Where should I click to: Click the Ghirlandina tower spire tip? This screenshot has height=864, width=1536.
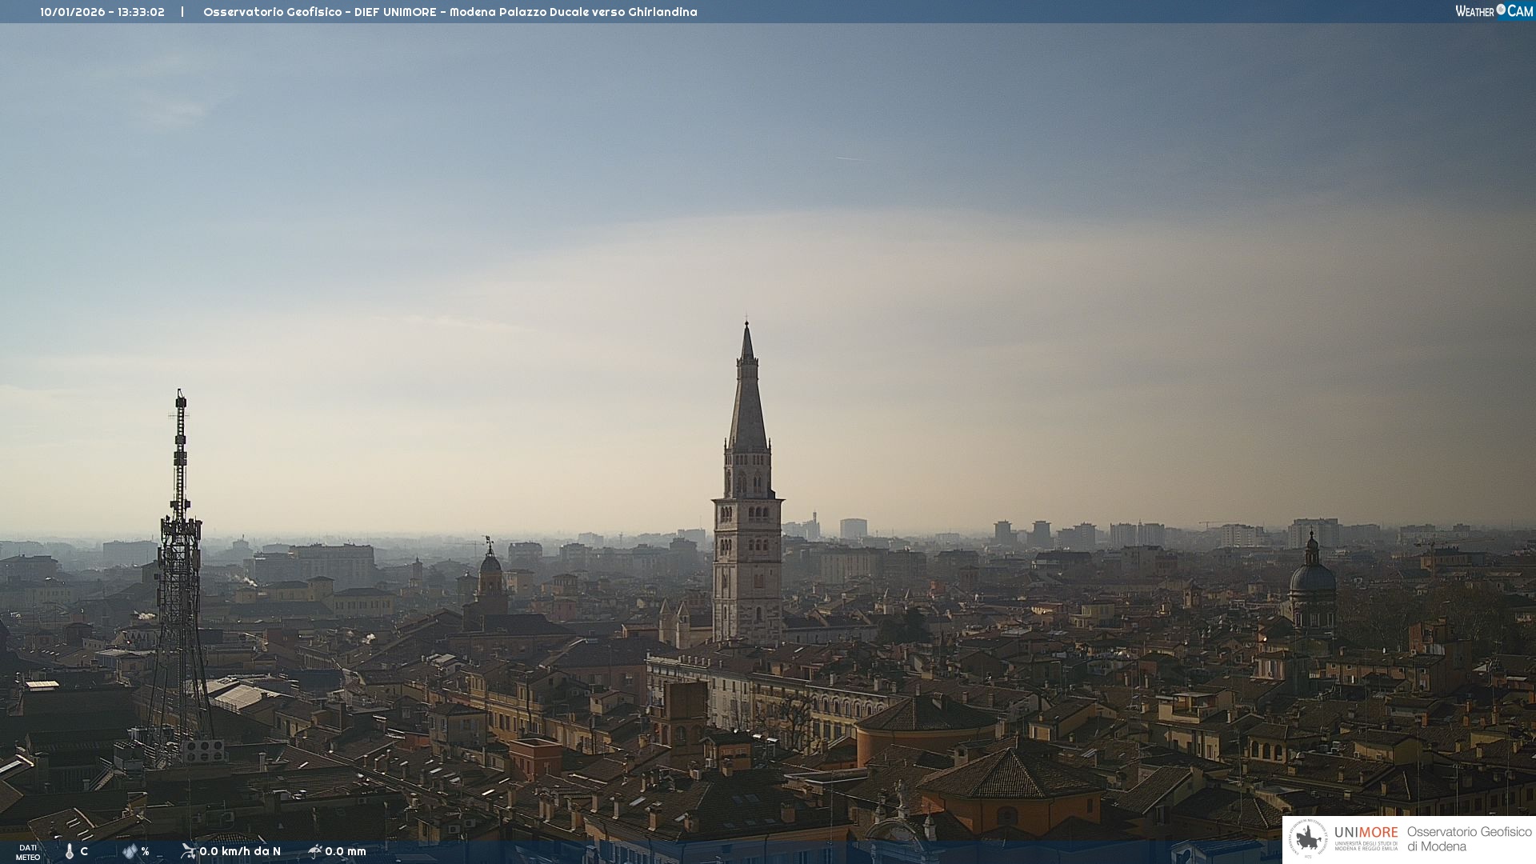pyautogui.click(x=746, y=324)
